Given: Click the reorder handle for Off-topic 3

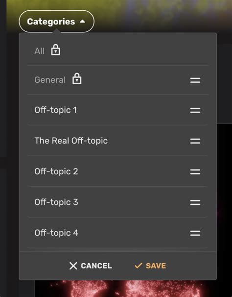Looking at the screenshot, I should (195, 202).
